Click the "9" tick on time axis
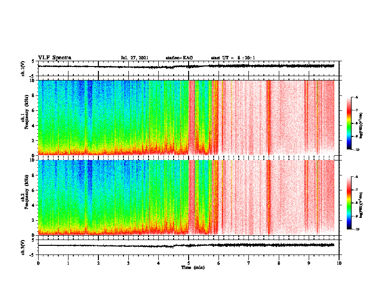This screenshot has height=295, width=382. [309, 263]
